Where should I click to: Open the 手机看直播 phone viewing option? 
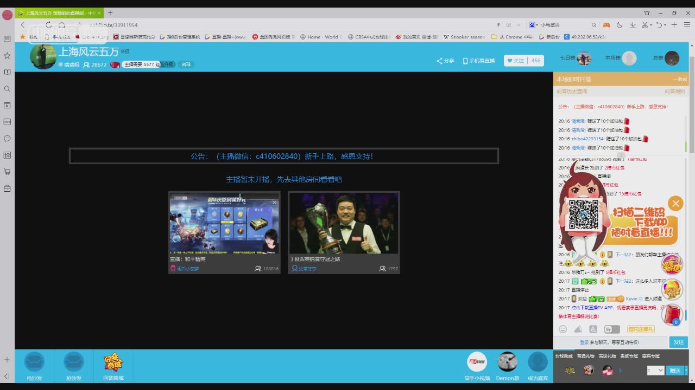[x=478, y=61]
